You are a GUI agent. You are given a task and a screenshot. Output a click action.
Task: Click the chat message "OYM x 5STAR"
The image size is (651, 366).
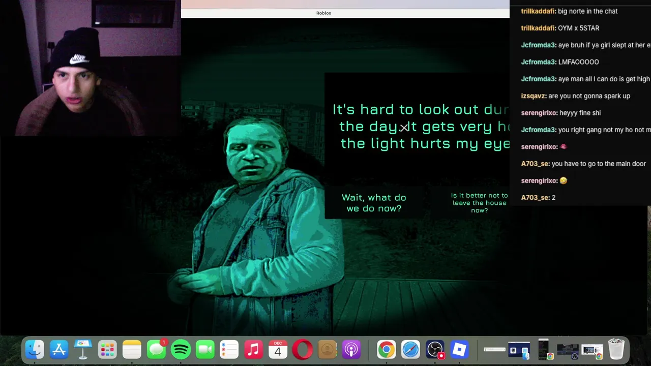point(578,28)
